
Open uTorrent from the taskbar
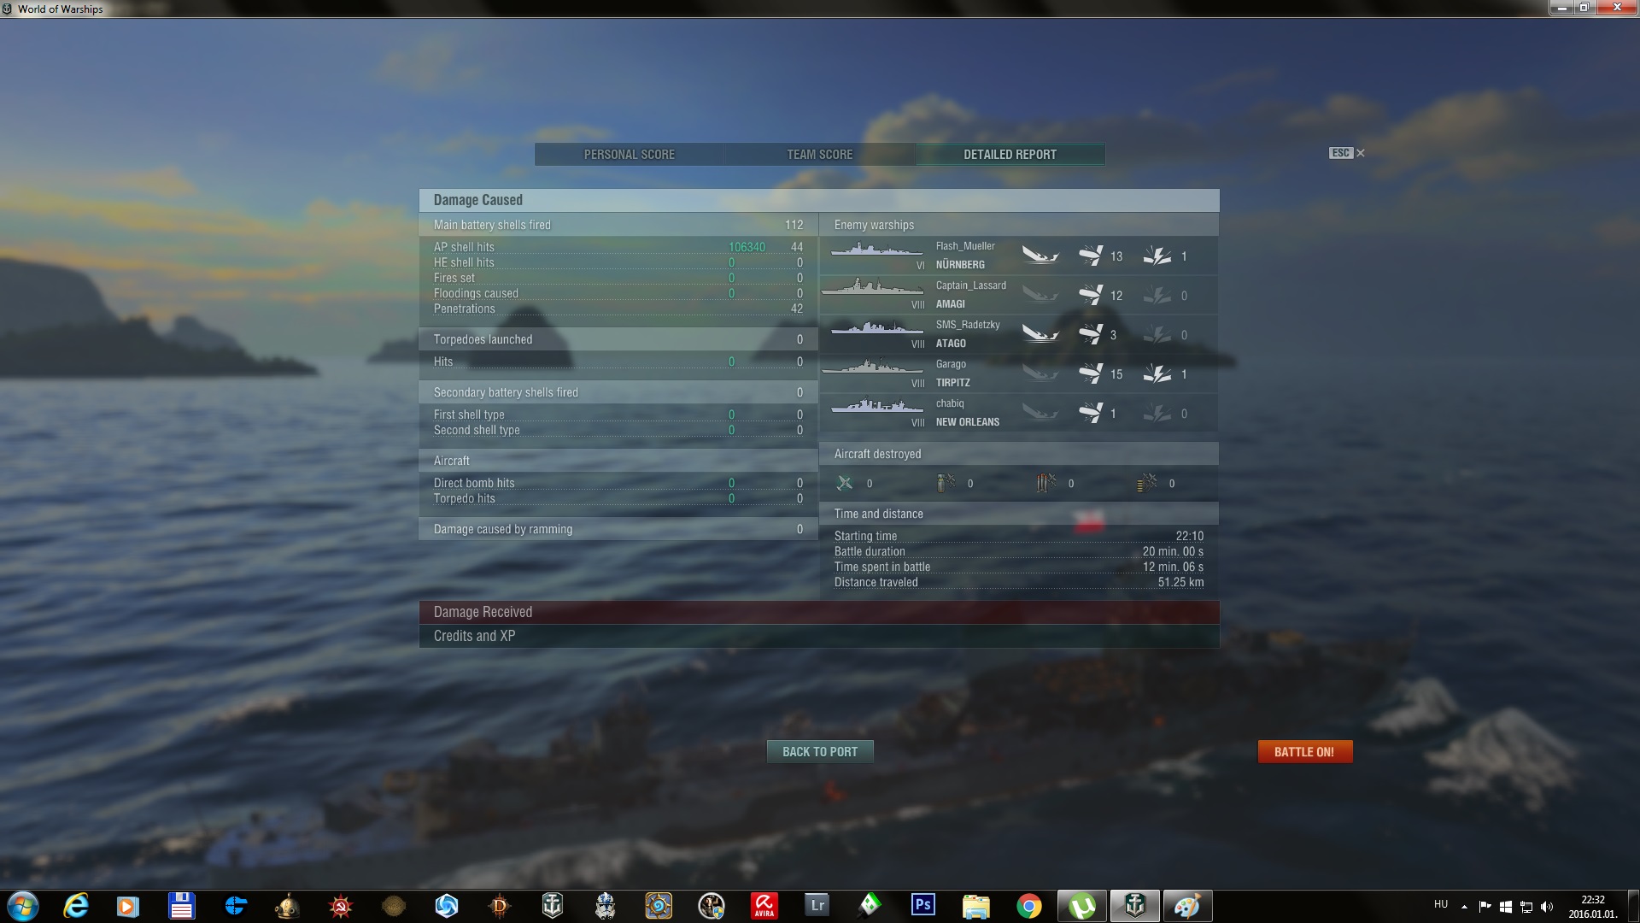1082,906
